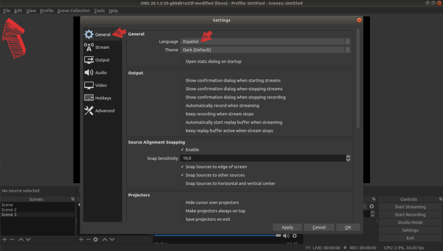This screenshot has width=443, height=251.
Task: Open the File menu
Action: (x=6, y=11)
